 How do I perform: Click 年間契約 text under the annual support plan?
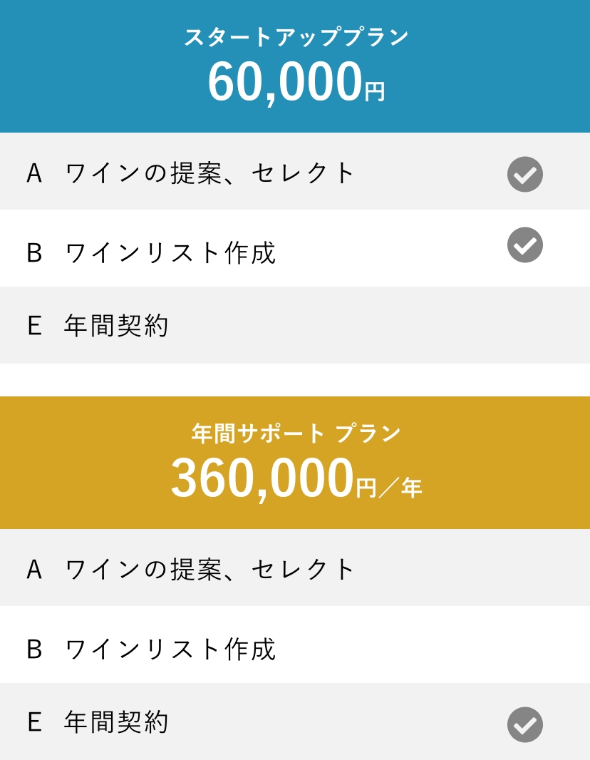116,722
